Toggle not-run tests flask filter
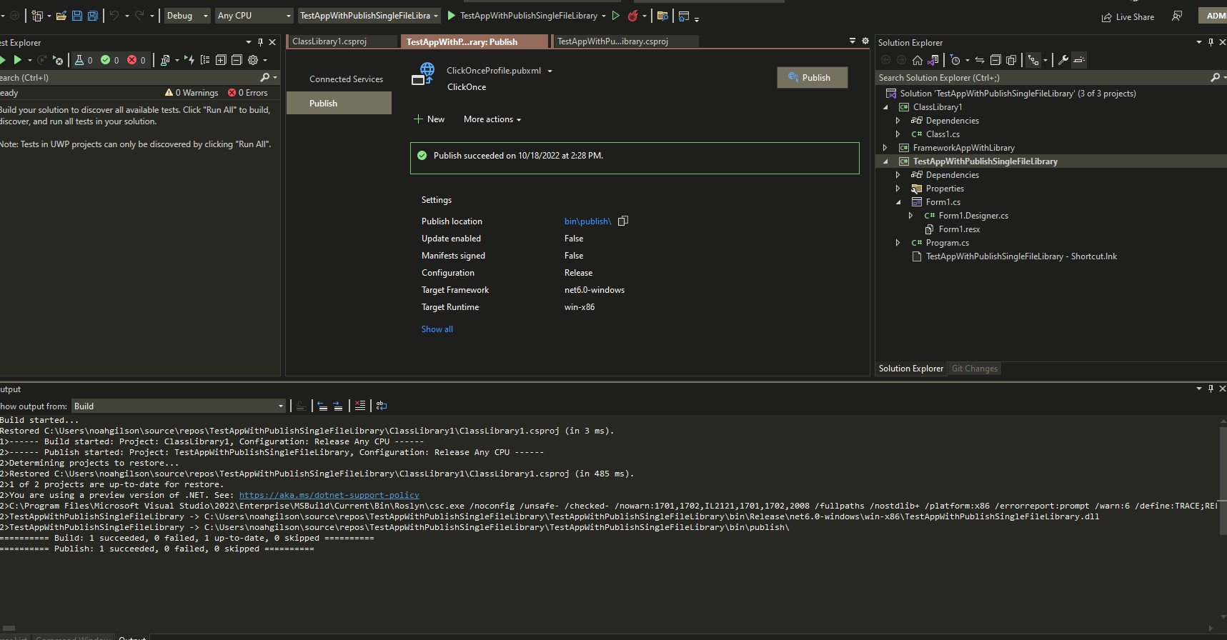The width and height of the screenshot is (1227, 640). tap(84, 60)
